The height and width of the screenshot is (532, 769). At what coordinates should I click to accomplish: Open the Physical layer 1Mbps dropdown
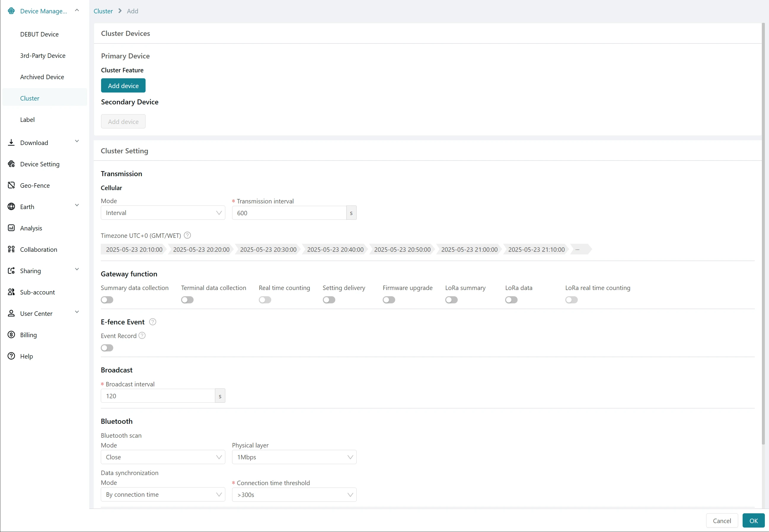tap(294, 457)
